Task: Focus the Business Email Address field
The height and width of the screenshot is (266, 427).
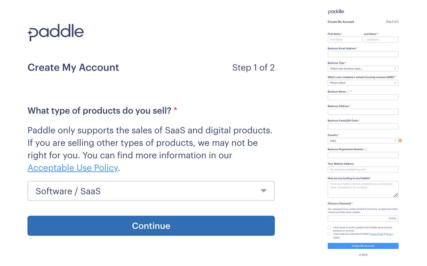Action: [363, 54]
